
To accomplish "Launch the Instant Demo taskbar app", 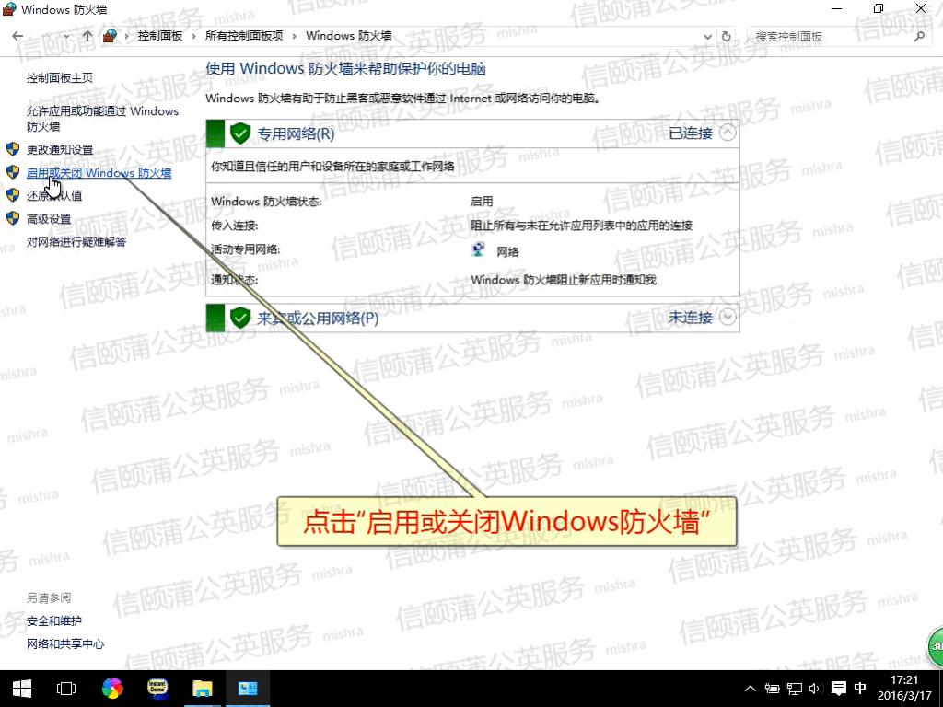I will 157,688.
